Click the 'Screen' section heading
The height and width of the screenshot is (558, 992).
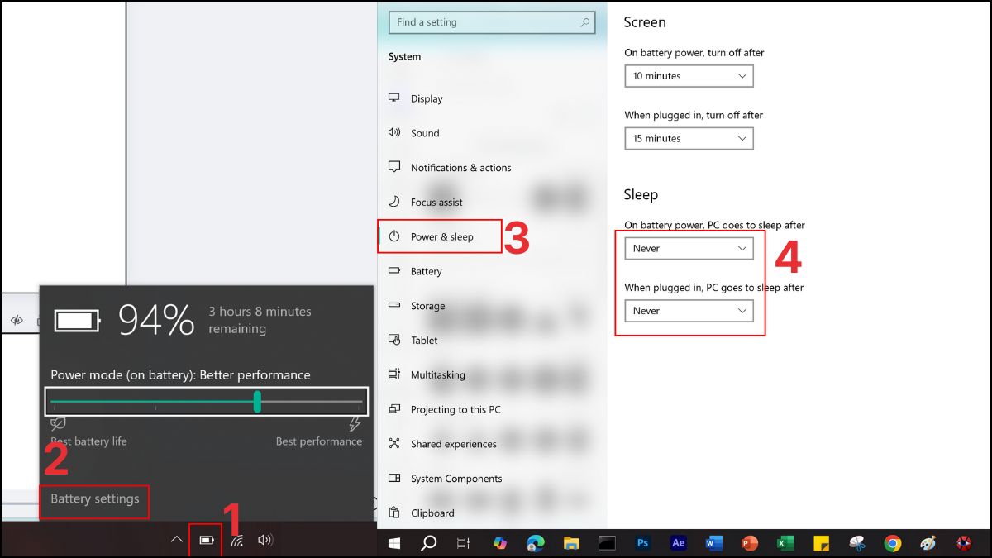pos(645,22)
